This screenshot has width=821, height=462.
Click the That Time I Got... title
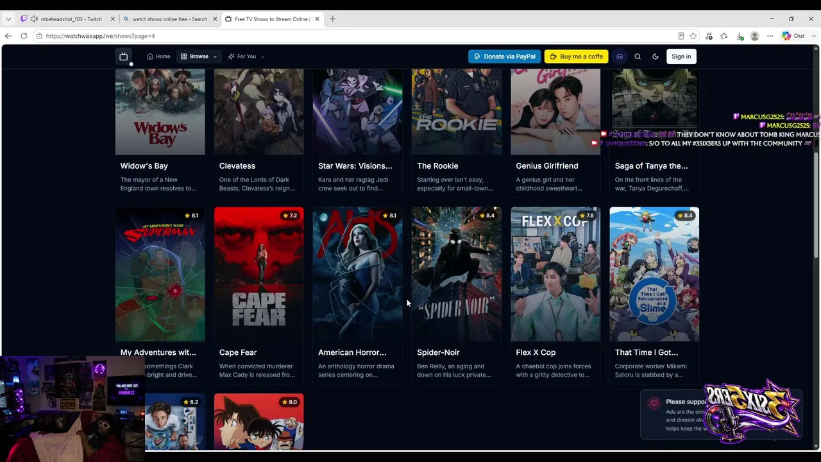pos(647,352)
